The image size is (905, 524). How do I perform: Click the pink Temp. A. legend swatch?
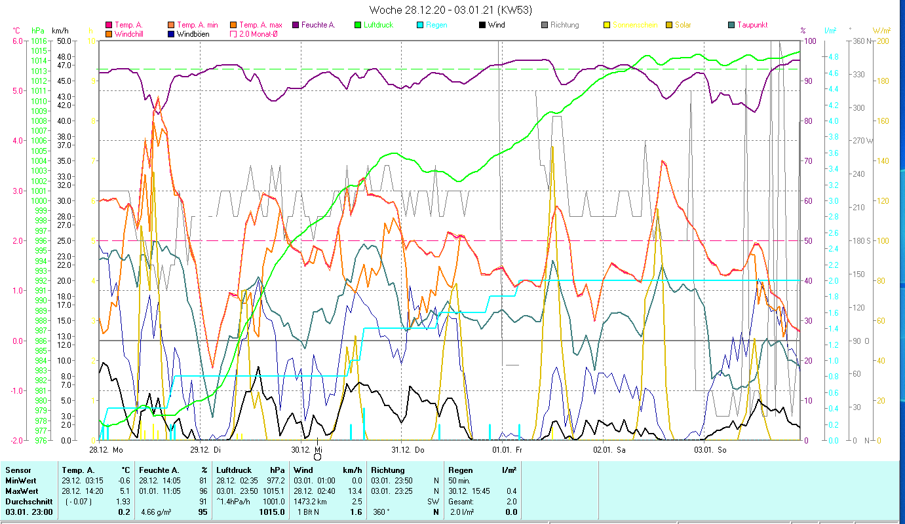(109, 25)
